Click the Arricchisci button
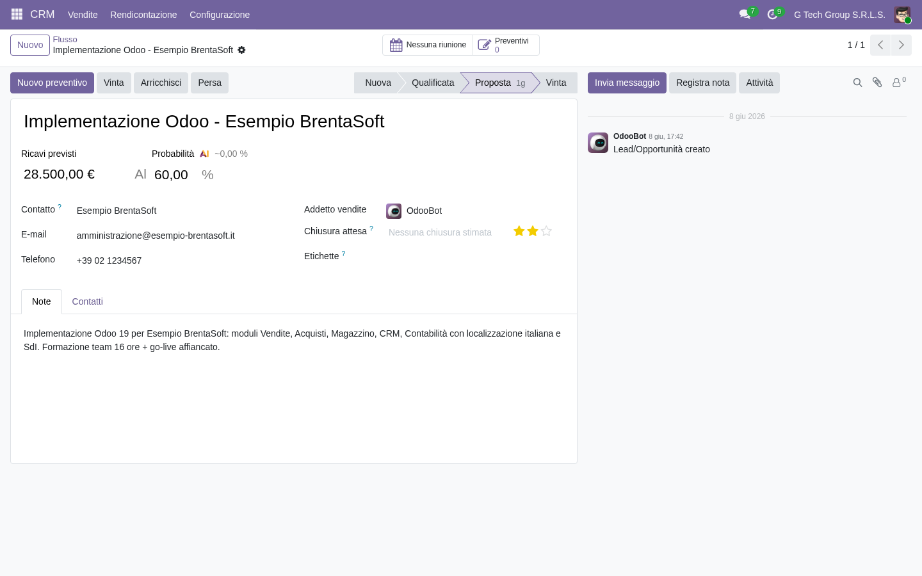Image resolution: width=922 pixels, height=576 pixels. (161, 83)
